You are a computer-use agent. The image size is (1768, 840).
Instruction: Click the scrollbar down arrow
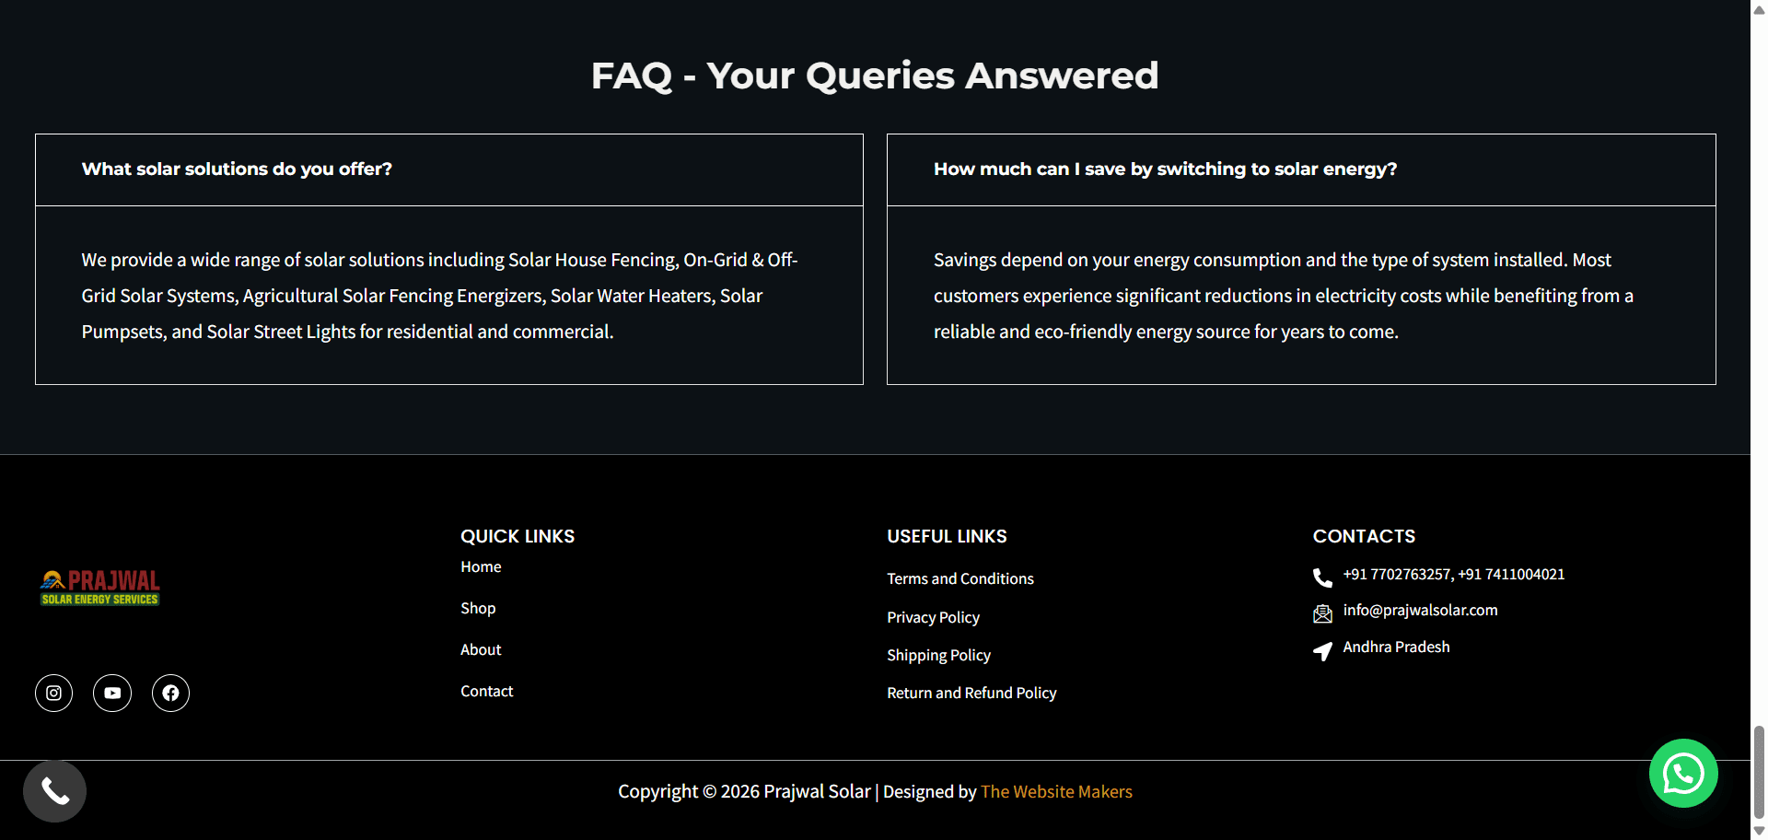point(1759,831)
